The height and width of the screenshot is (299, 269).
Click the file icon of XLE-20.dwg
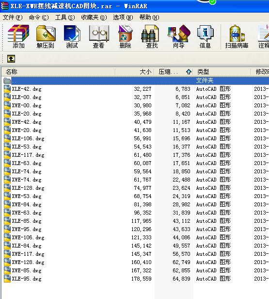pos(7,114)
